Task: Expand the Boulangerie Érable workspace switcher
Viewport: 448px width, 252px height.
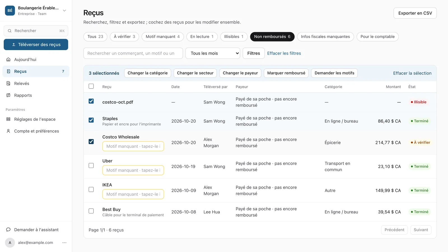Action: tap(64, 11)
